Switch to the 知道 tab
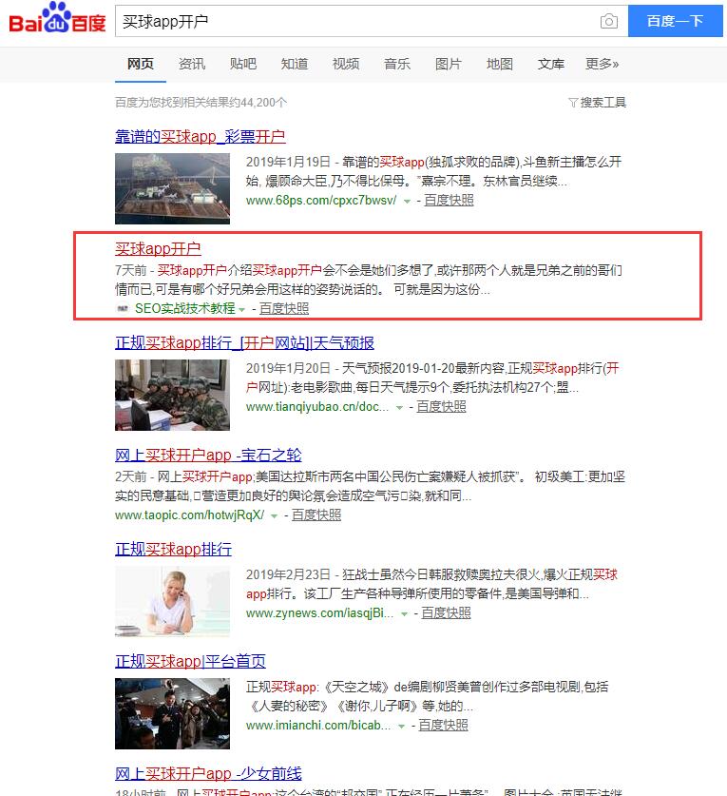Screen dimensions: 727x796 (295, 64)
